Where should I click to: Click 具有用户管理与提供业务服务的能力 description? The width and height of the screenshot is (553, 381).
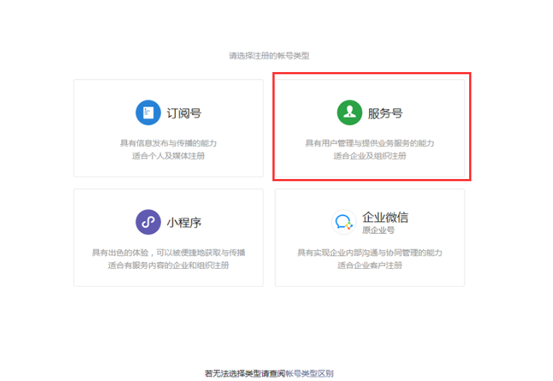tap(370, 143)
